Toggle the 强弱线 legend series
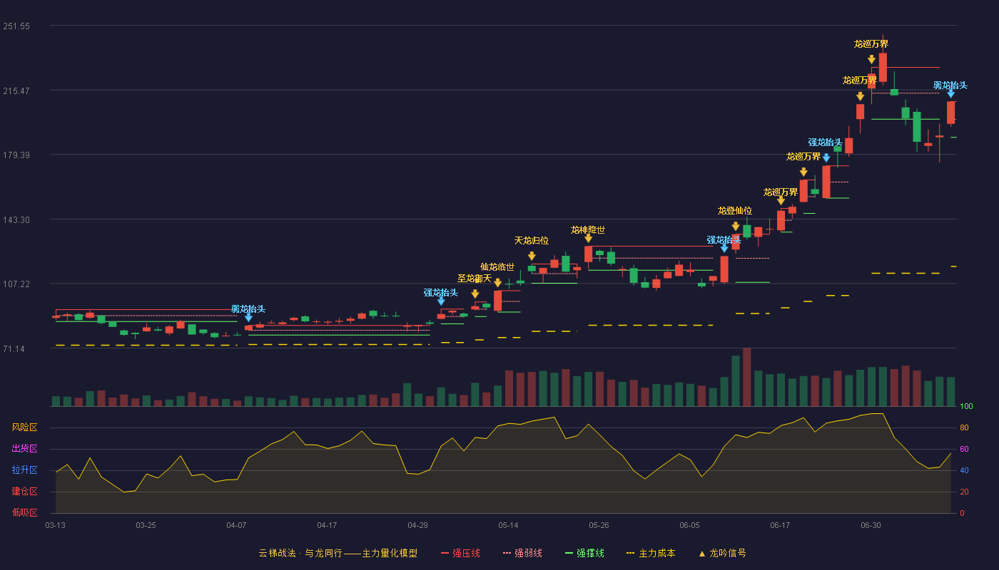 [x=522, y=553]
